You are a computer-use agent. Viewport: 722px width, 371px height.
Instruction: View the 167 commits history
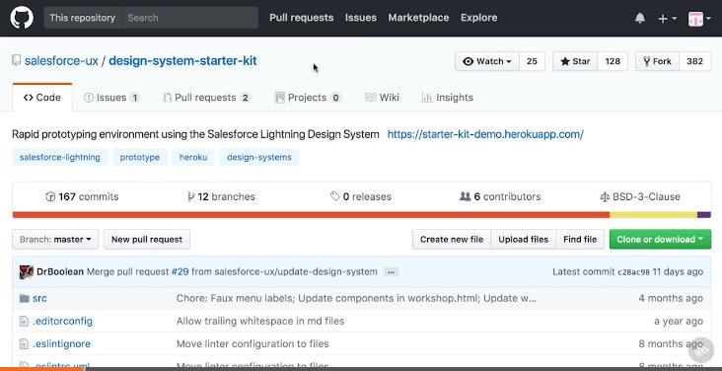[x=82, y=196]
